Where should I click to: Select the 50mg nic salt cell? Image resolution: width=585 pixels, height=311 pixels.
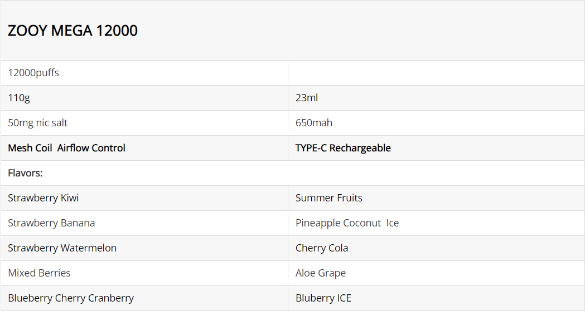(144, 123)
